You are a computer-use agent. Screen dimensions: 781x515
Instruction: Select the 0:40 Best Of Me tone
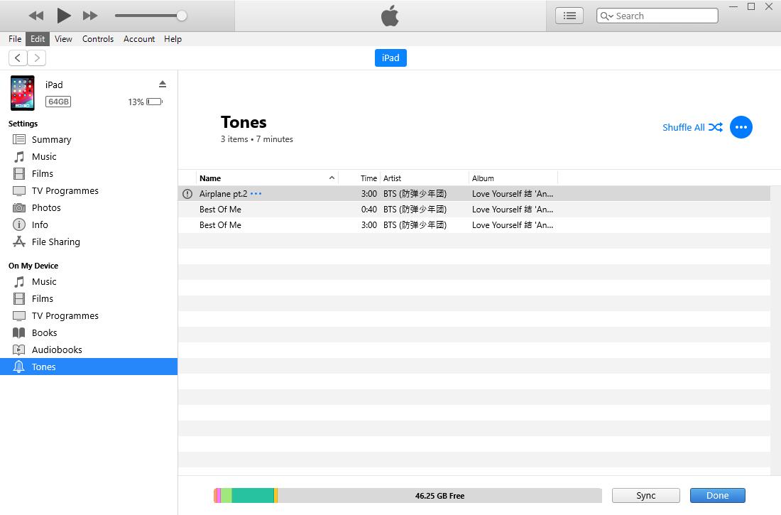pyautogui.click(x=474, y=210)
